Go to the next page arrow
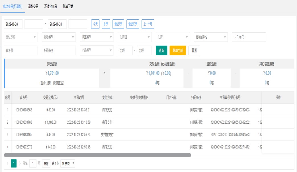The width and height of the screenshot is (297, 172). [x=20, y=163]
